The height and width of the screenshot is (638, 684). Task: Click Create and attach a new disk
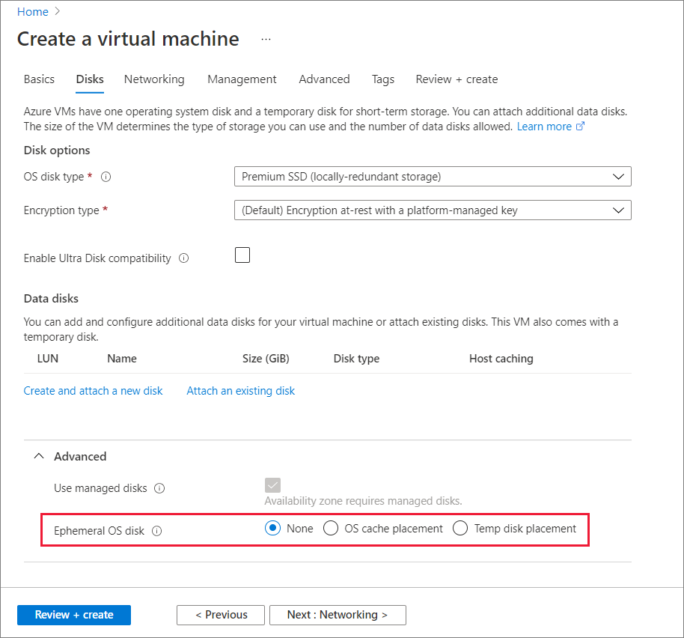[93, 390]
